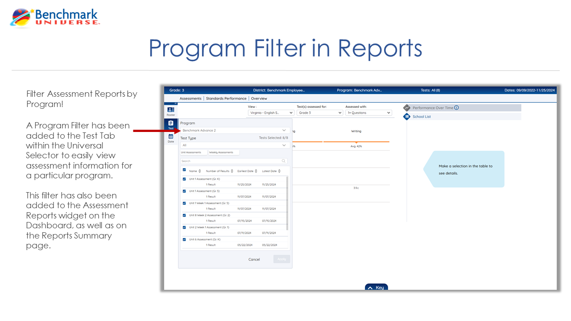Click the Performance Over Time chart icon

407,108
